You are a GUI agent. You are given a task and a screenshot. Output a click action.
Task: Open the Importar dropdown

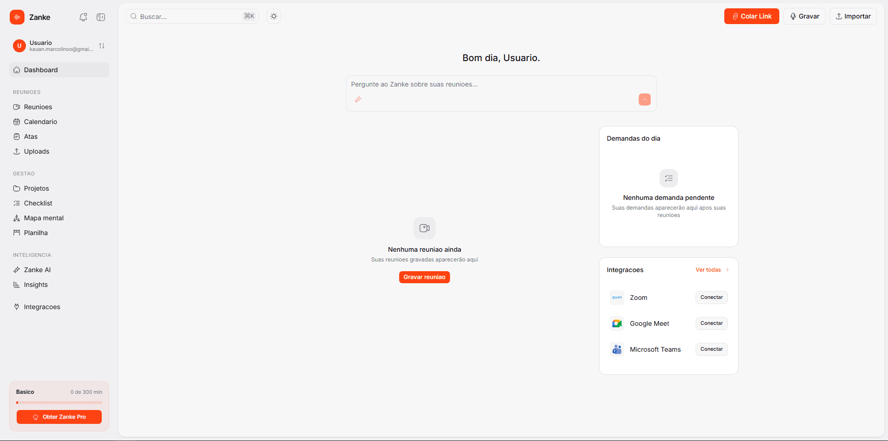[853, 16]
